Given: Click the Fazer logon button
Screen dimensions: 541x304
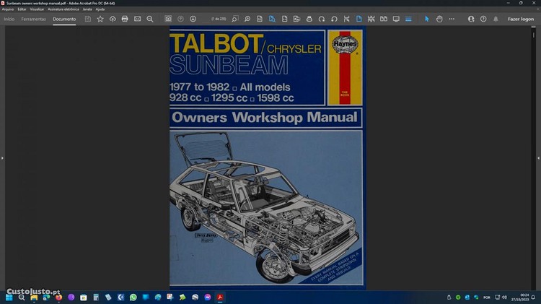Looking at the screenshot, I should (x=521, y=19).
